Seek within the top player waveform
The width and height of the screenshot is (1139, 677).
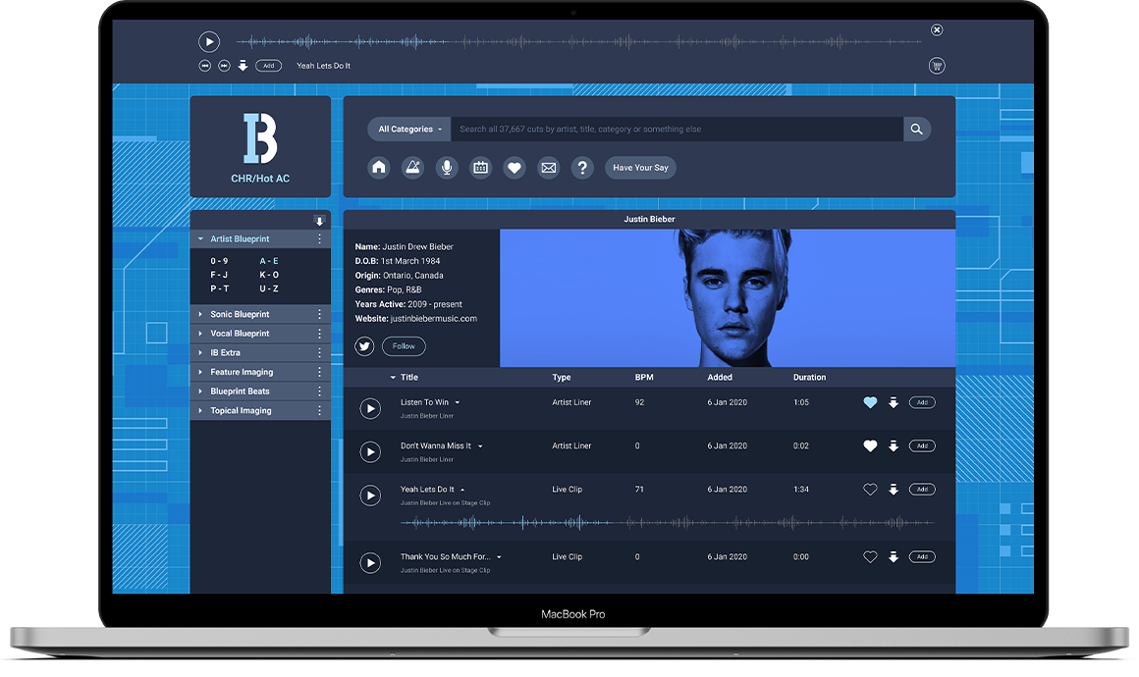click(x=579, y=42)
